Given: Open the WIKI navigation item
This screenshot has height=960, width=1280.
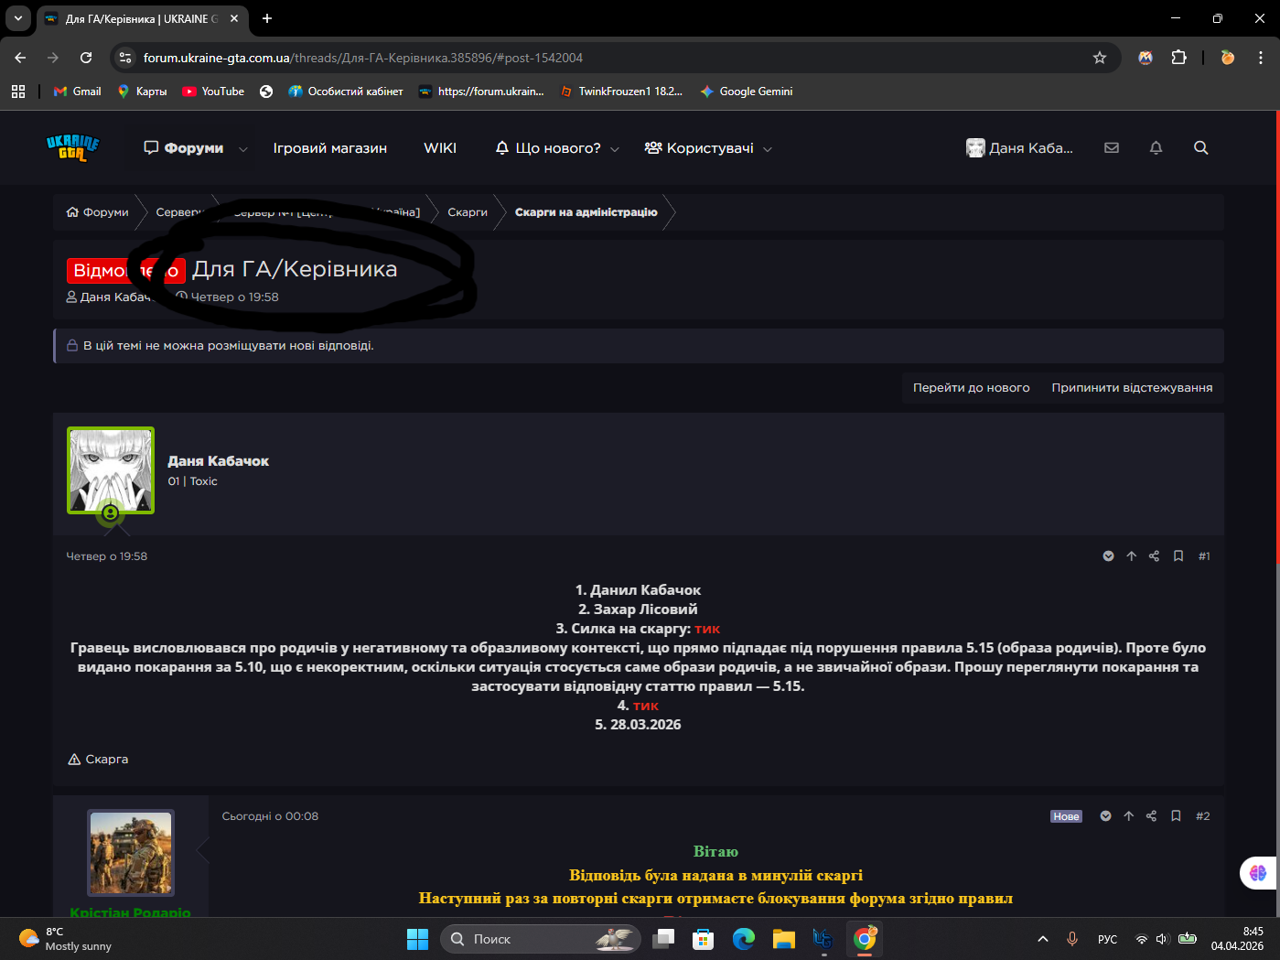Looking at the screenshot, I should tap(440, 148).
